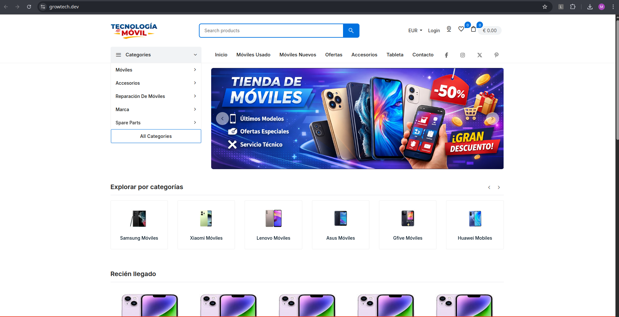Open the Pinterest social icon
The image size is (619, 317).
496,55
